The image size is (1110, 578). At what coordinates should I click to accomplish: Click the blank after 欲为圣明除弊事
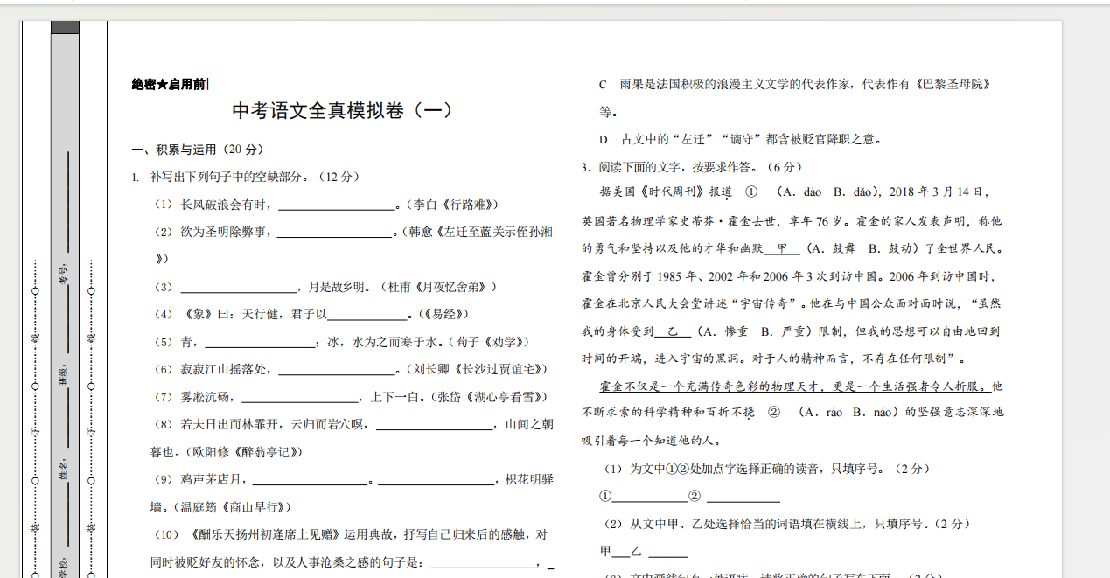336,233
